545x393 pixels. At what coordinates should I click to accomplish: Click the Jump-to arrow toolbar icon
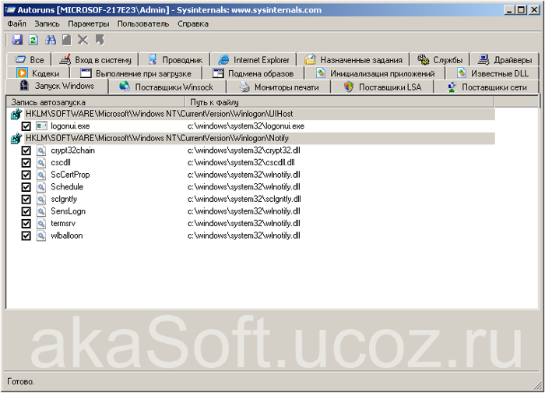tap(100, 40)
